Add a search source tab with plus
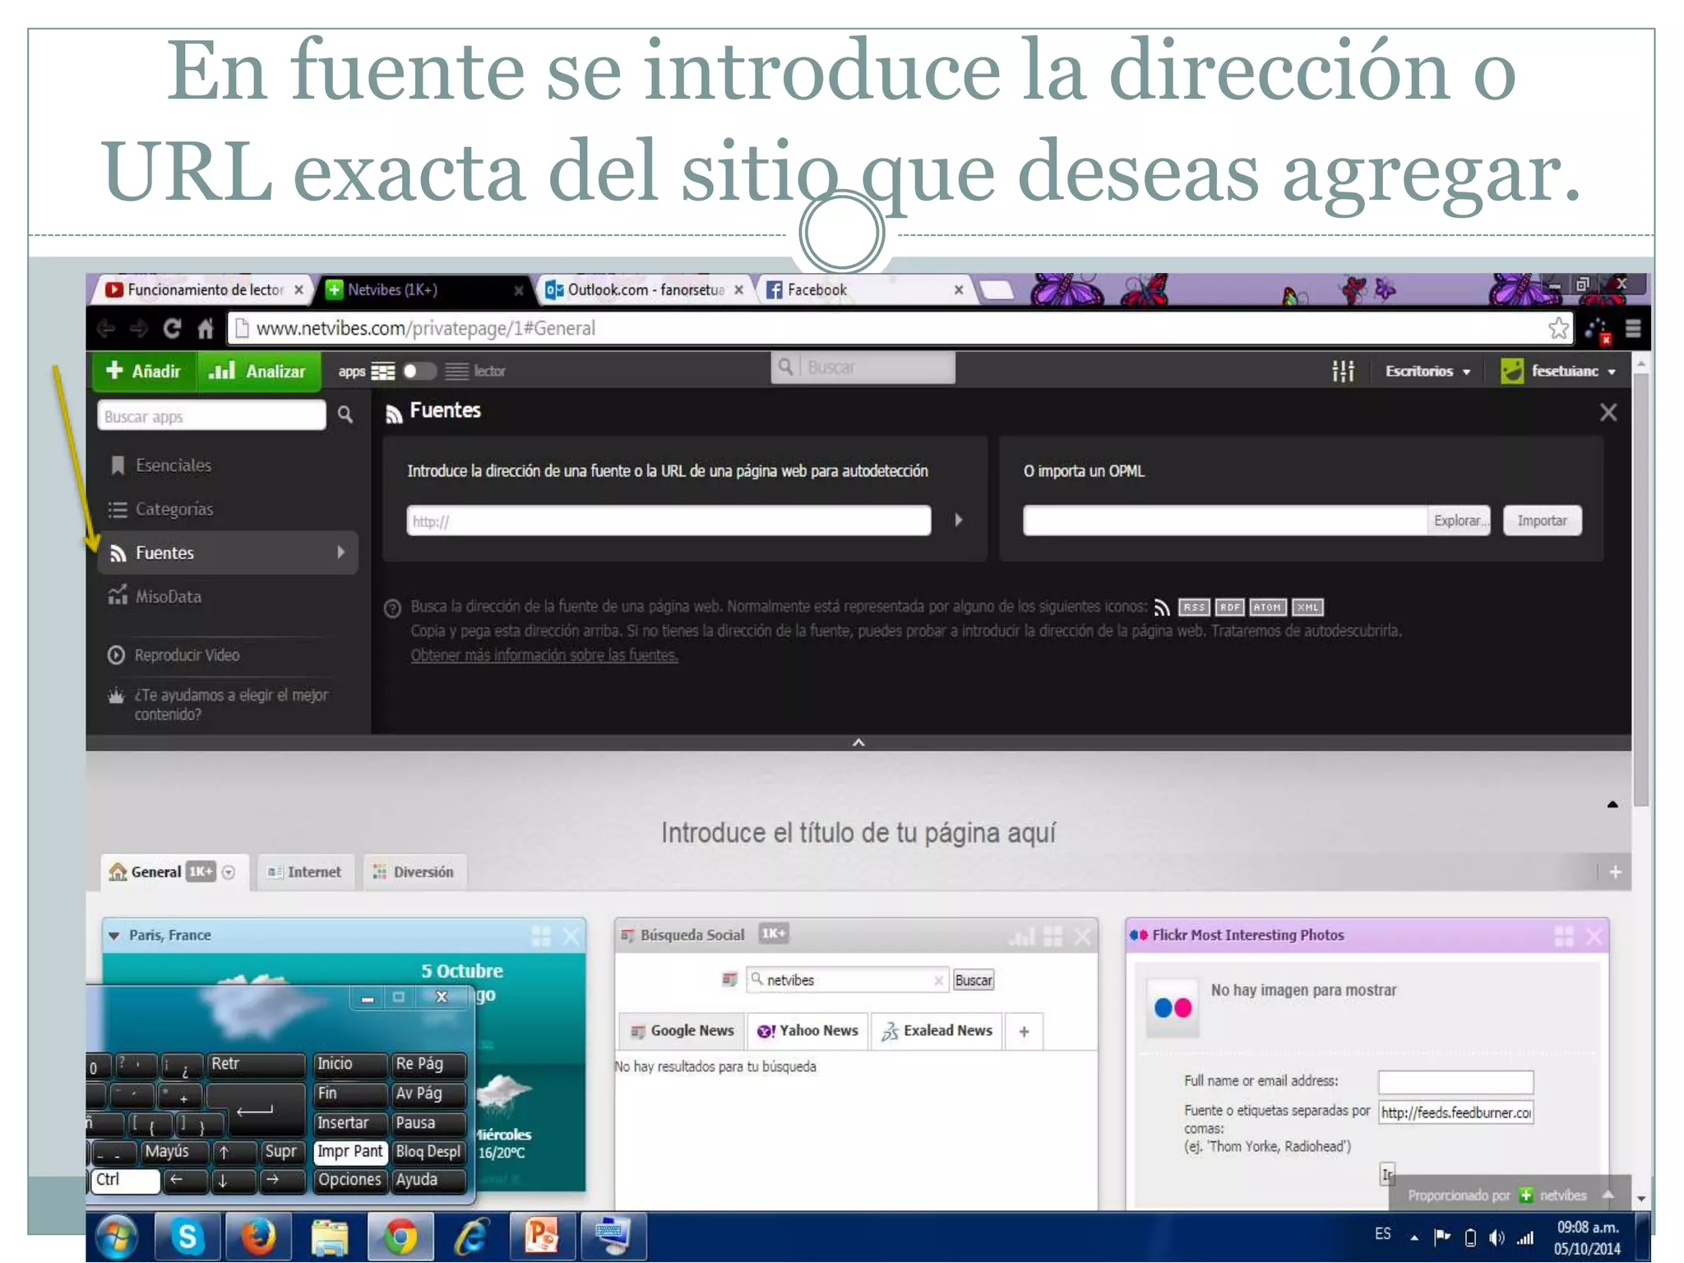 (x=1024, y=1031)
